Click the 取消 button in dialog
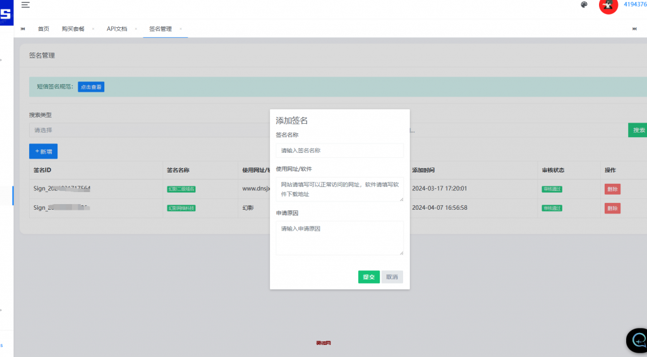Screen dimensions: 647x357 click(x=392, y=277)
